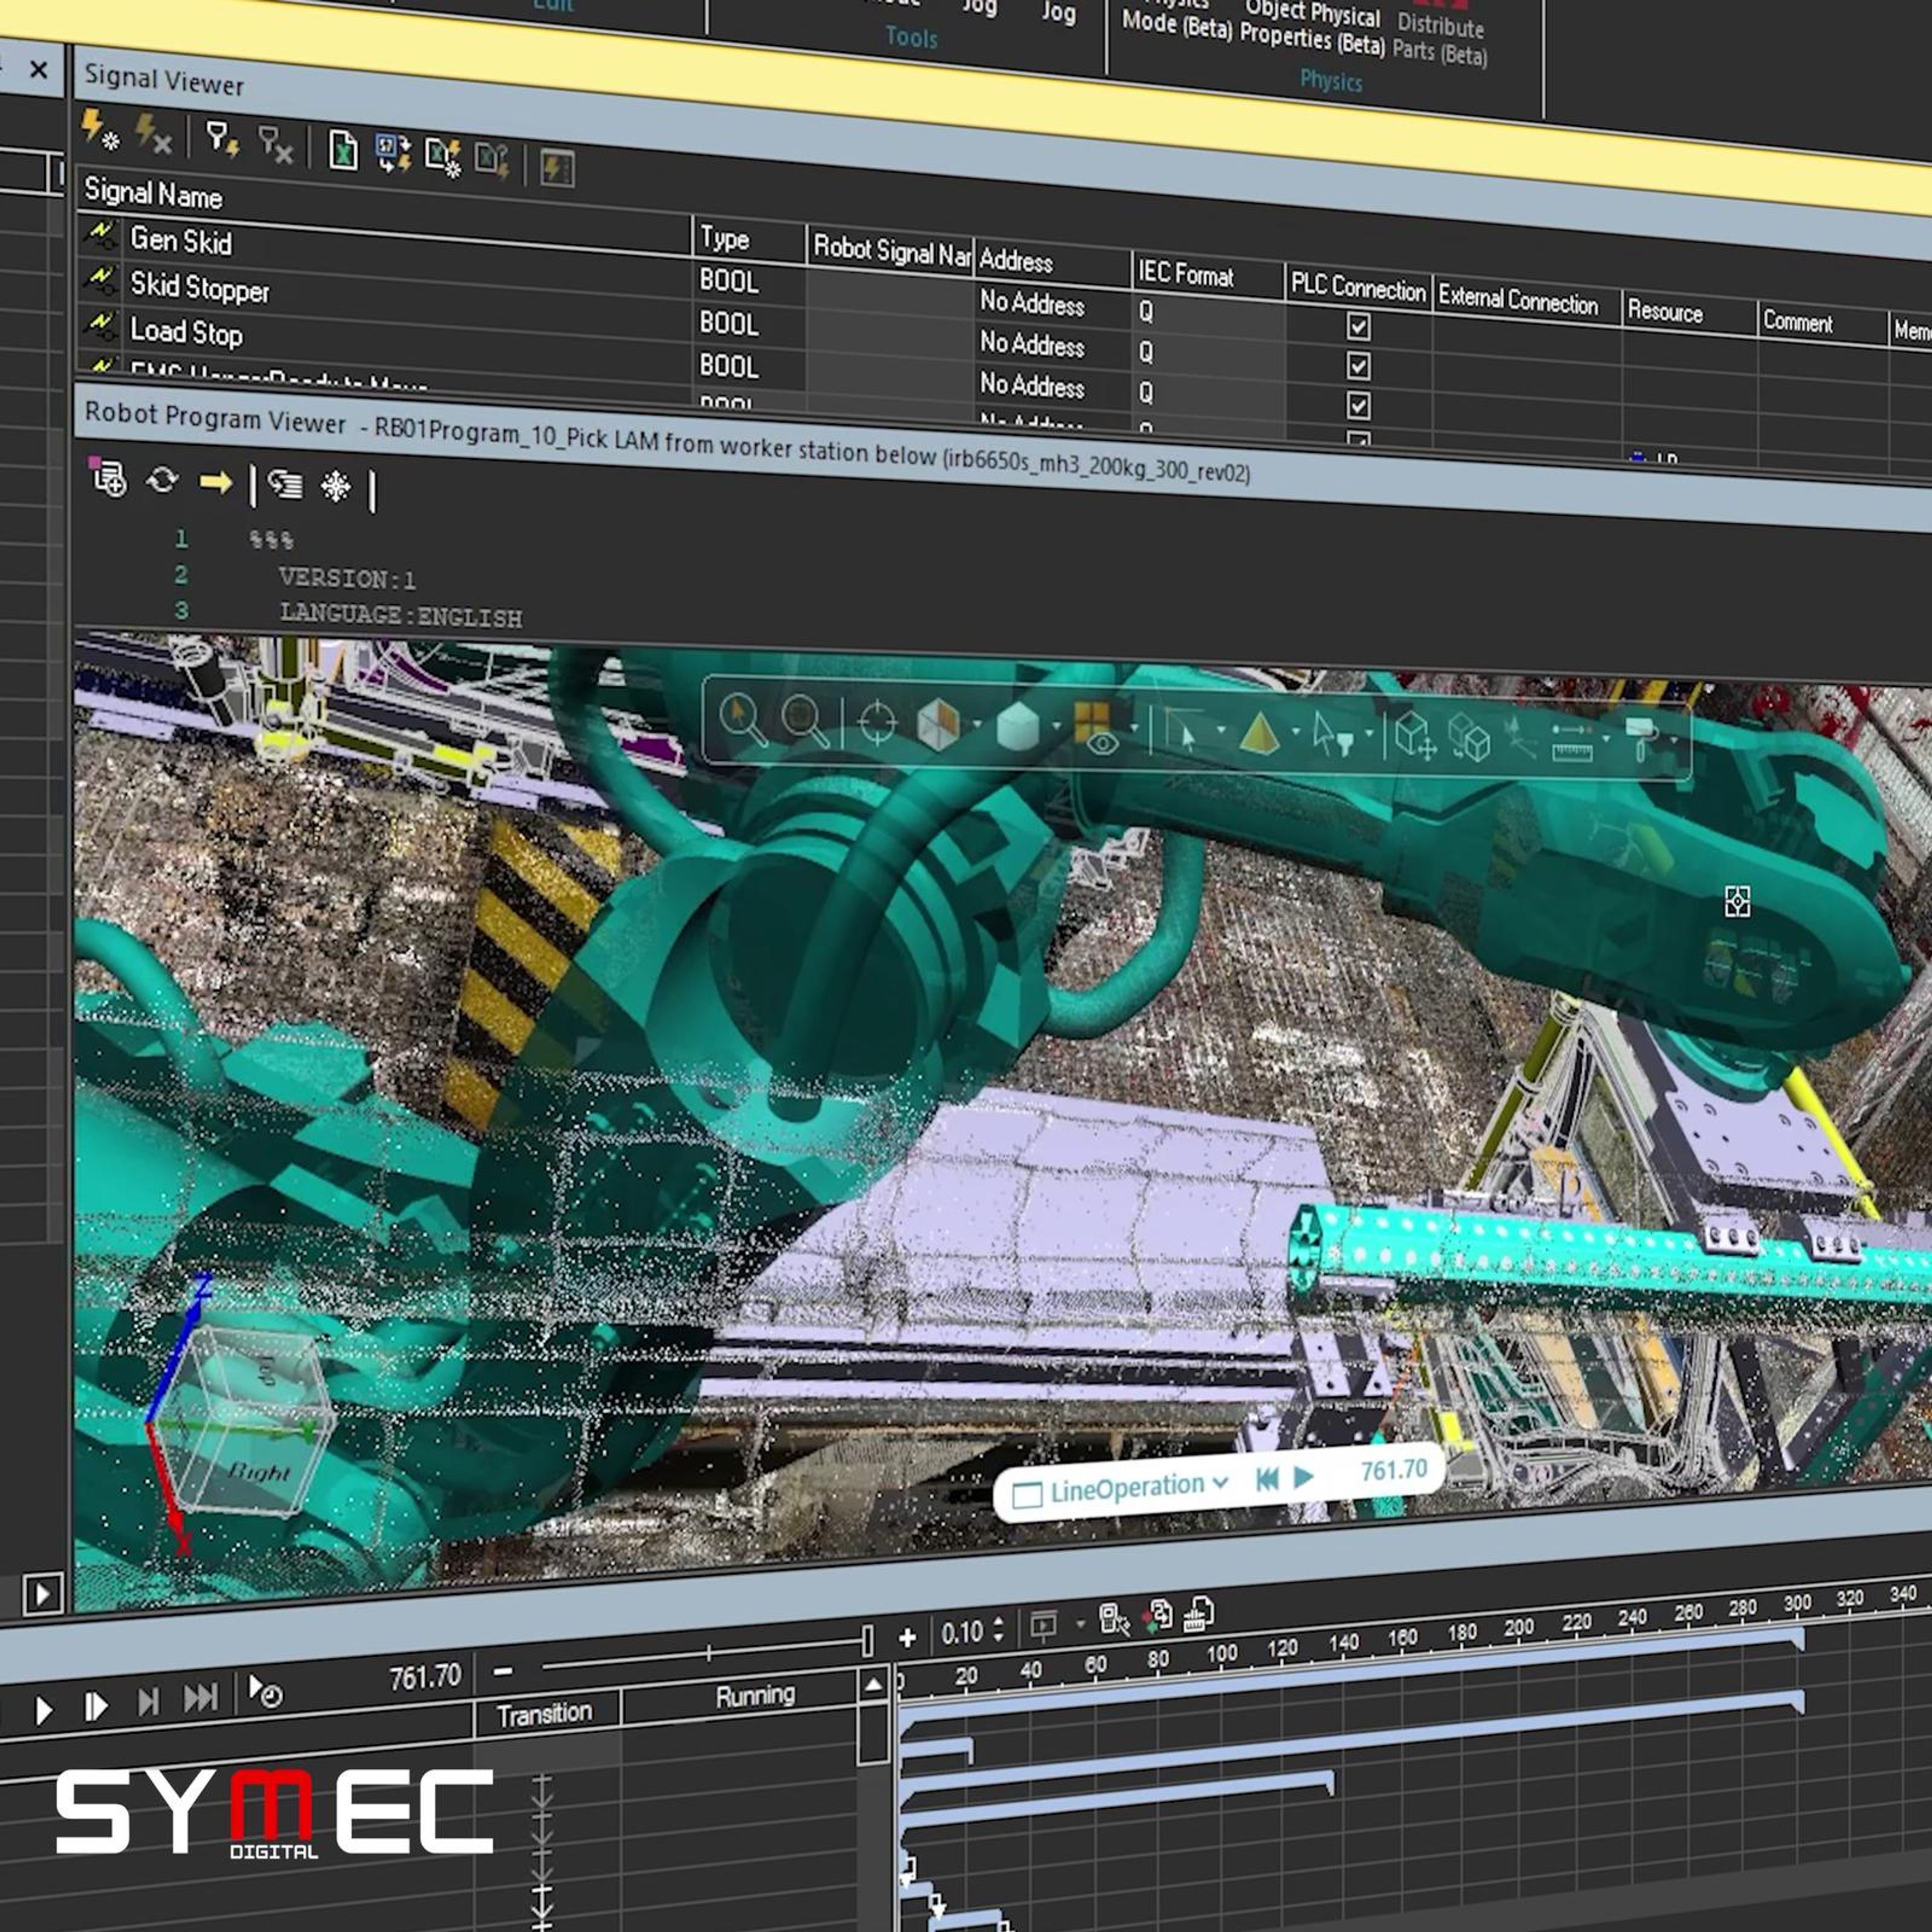Click the Placement Manipulator cube icon
This screenshot has height=1932, width=1932.
(1416, 736)
